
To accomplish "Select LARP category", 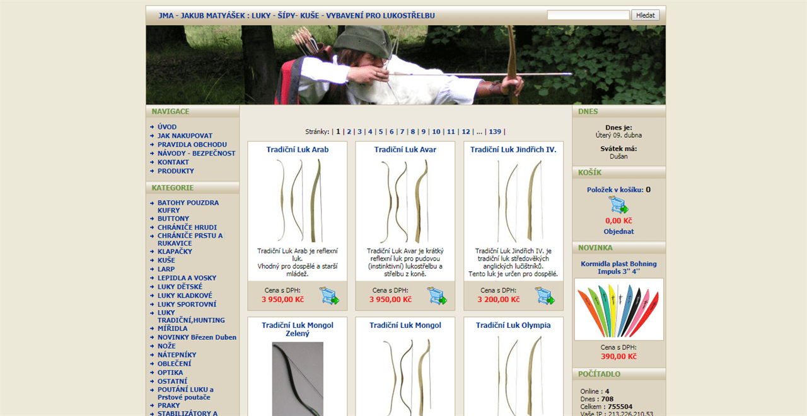I will pos(166,269).
